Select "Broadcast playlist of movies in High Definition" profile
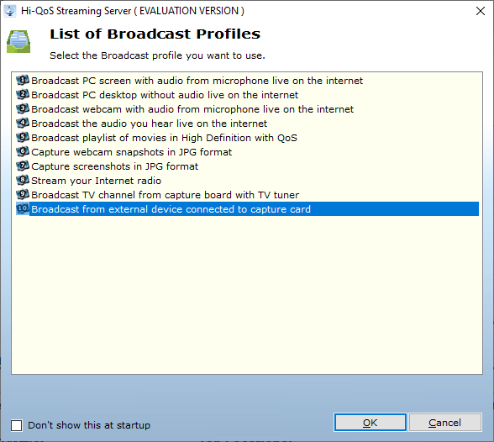The height and width of the screenshot is (442, 494). (x=164, y=138)
